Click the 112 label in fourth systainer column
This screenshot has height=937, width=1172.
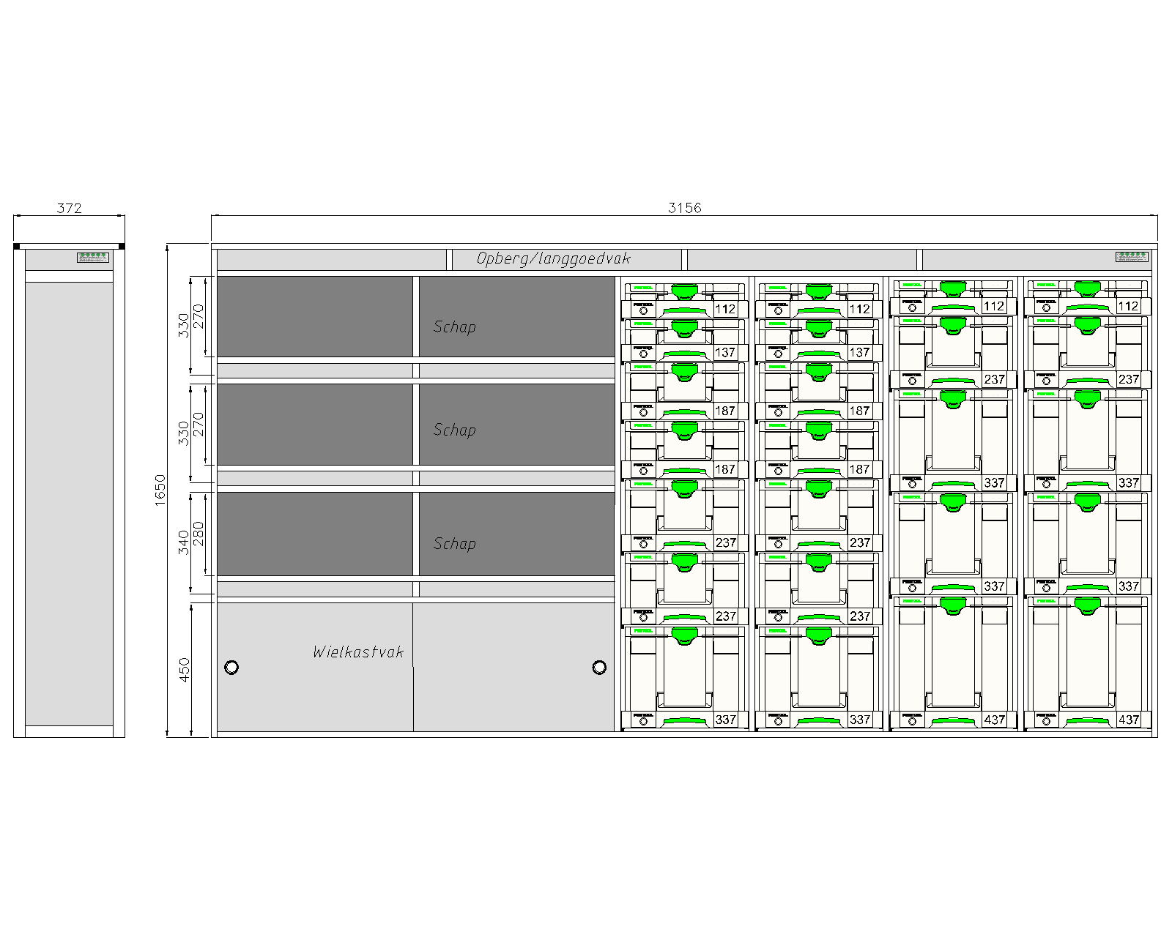[x=1129, y=306]
